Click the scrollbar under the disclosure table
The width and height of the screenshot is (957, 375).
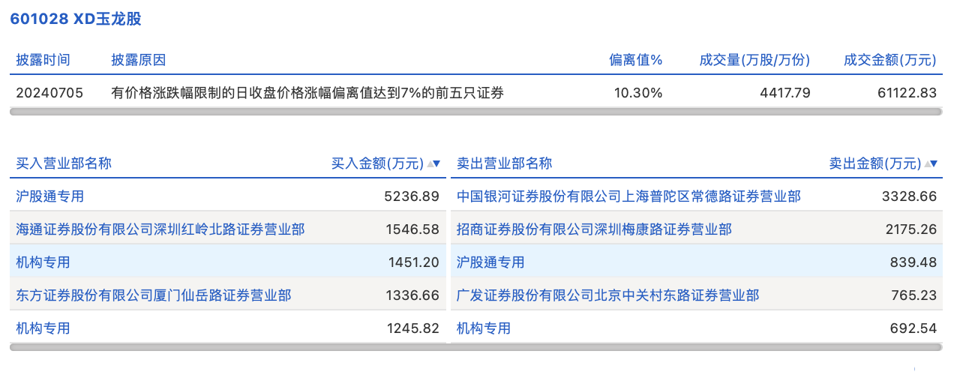[x=475, y=112]
